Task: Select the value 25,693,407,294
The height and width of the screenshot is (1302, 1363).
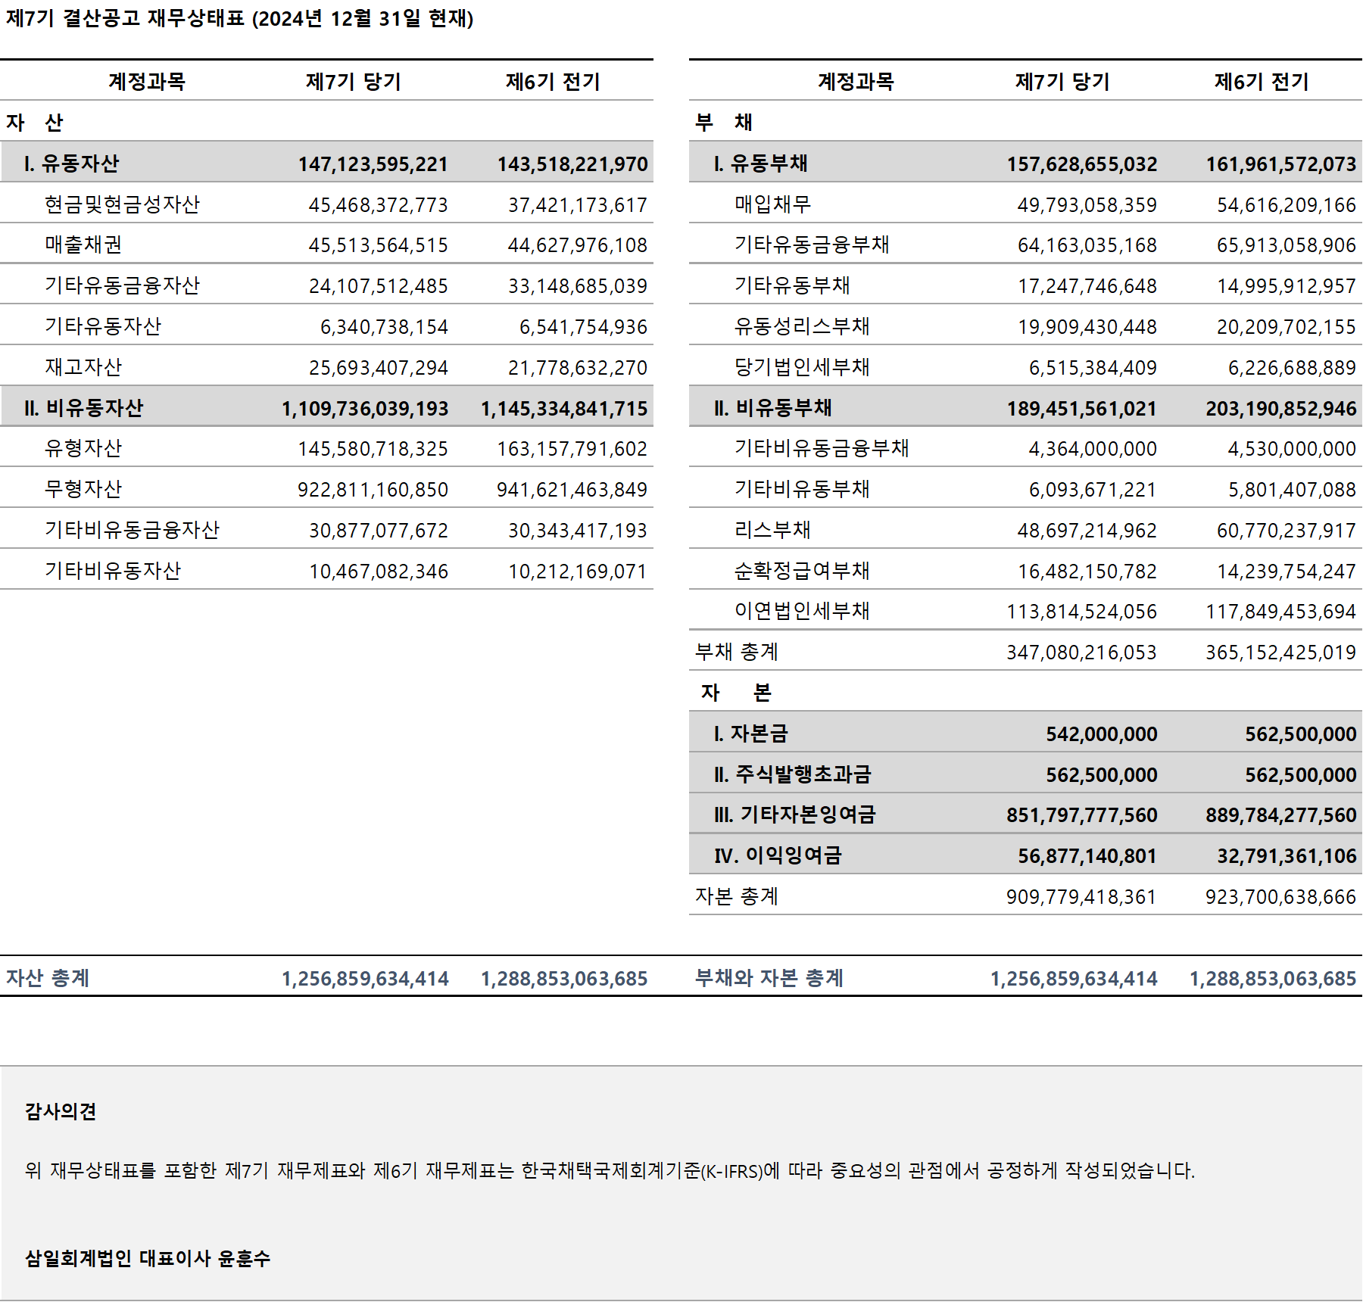Action: coord(379,368)
